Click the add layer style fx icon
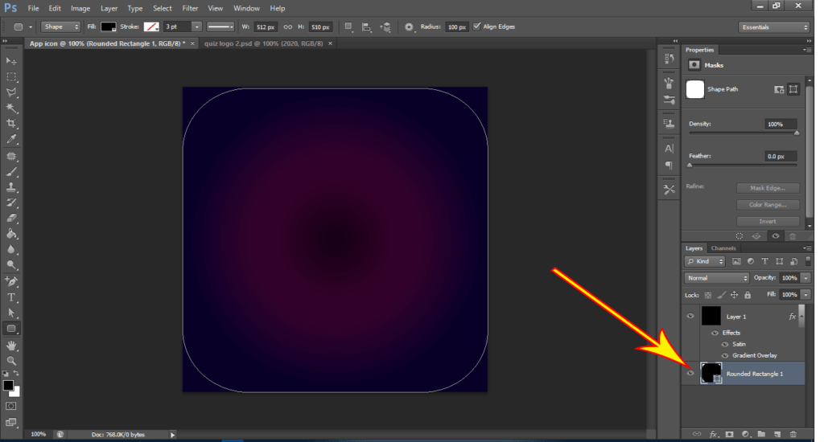Viewport: 824px width, 442px height. (713, 434)
